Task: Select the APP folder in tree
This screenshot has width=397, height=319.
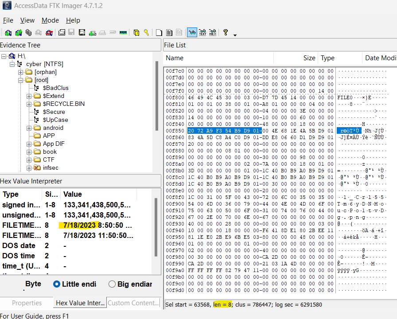Action: (49, 136)
